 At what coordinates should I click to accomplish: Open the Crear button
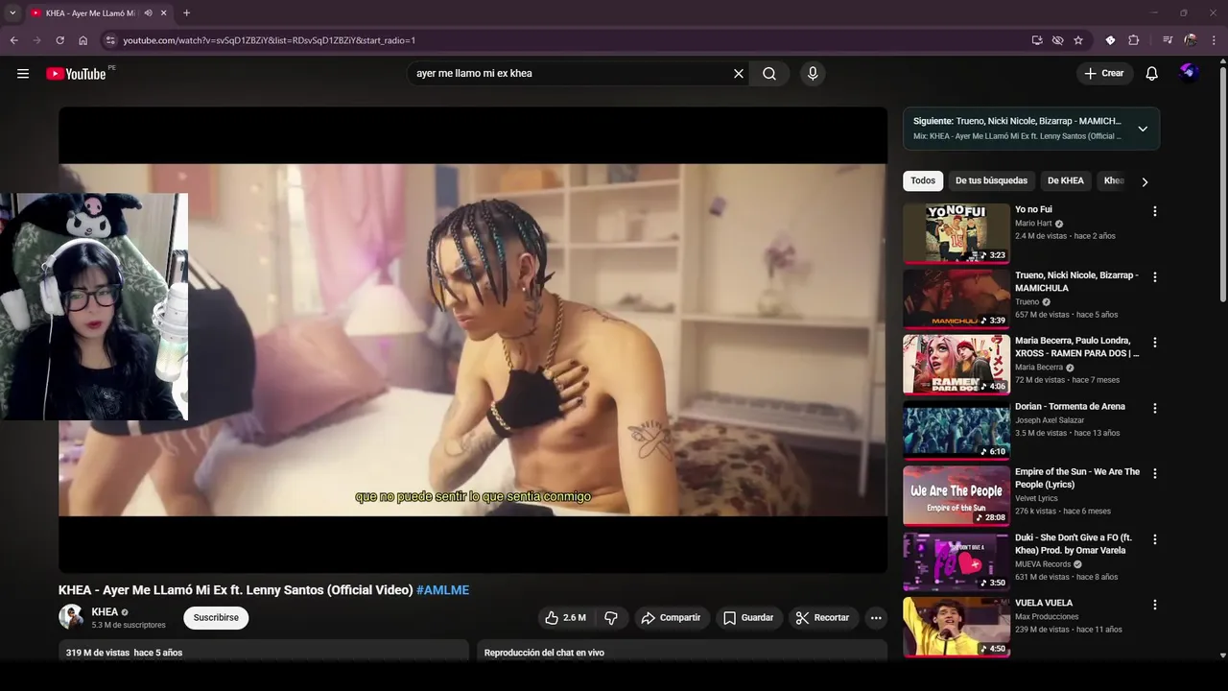(1104, 74)
